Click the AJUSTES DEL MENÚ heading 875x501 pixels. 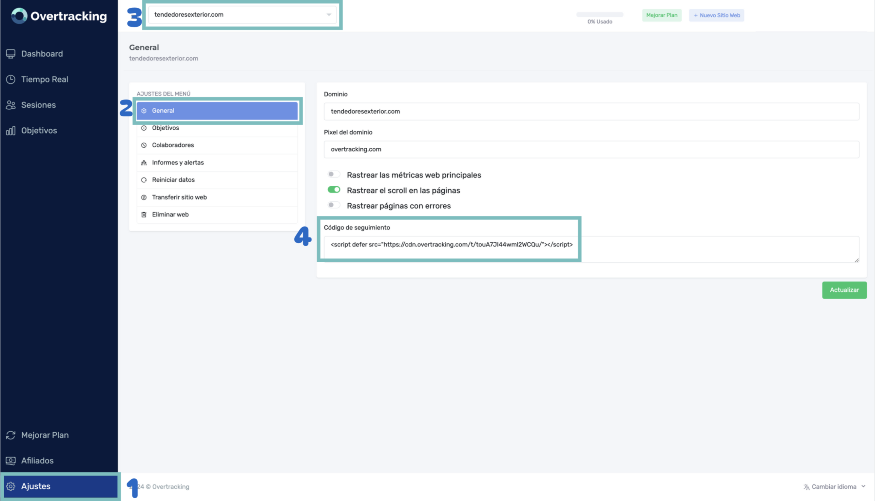[x=164, y=94]
